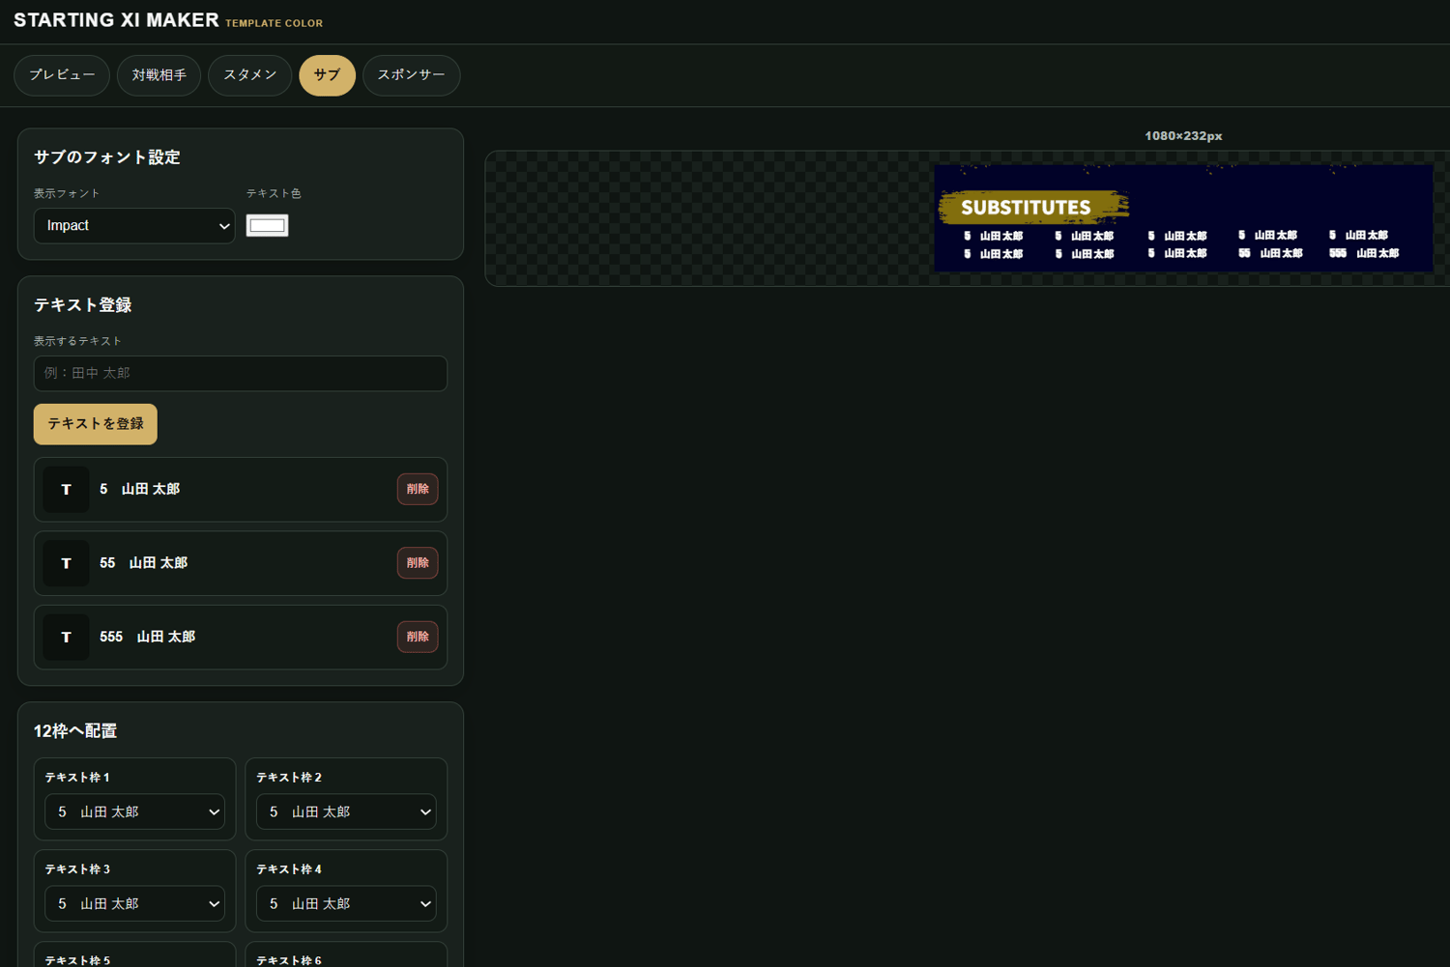Open the 表示フォント Impact dropdown
1450x967 pixels.
(x=134, y=226)
